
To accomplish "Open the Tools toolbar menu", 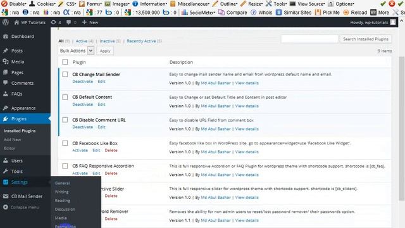I will coord(276,4).
